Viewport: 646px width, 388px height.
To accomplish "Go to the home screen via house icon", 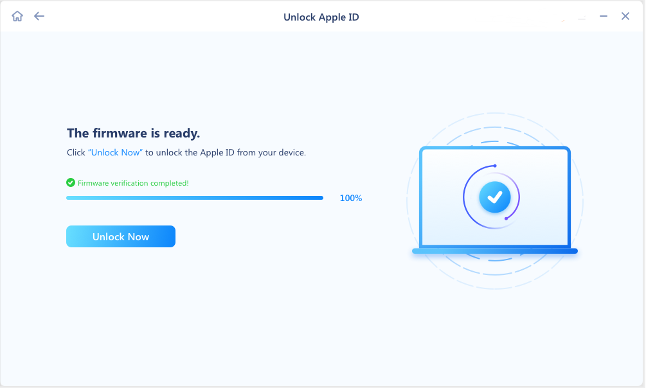I will coord(17,16).
